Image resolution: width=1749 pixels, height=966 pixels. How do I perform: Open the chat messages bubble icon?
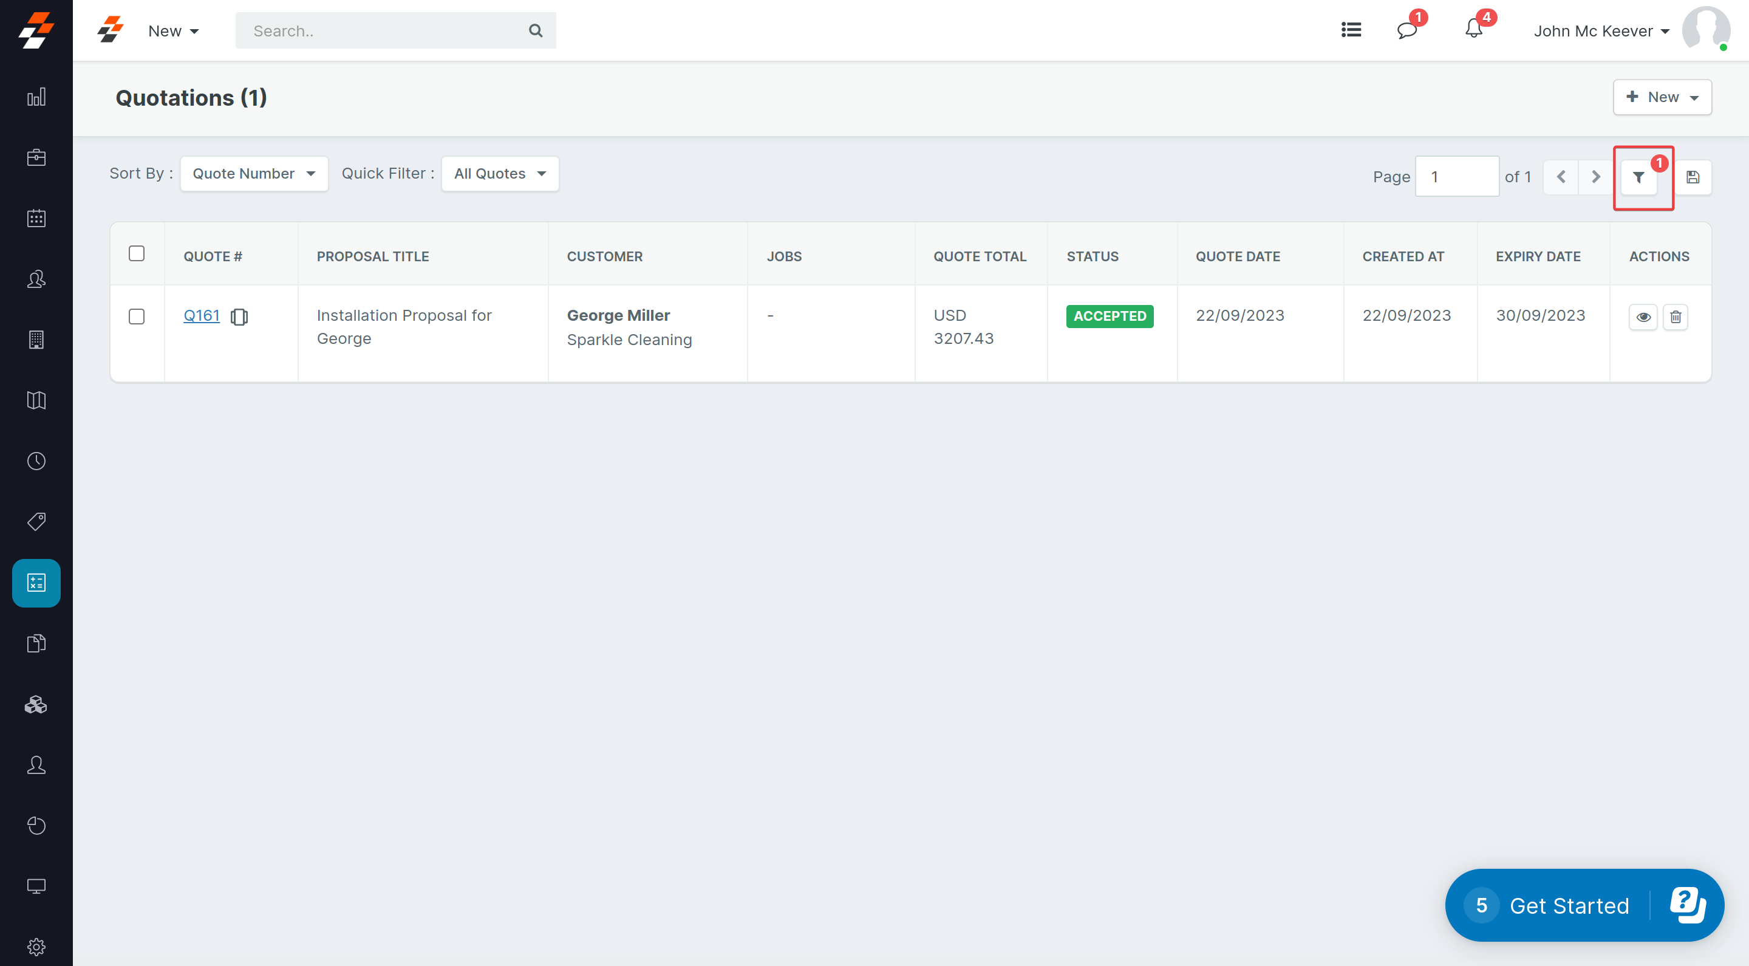coord(1406,30)
